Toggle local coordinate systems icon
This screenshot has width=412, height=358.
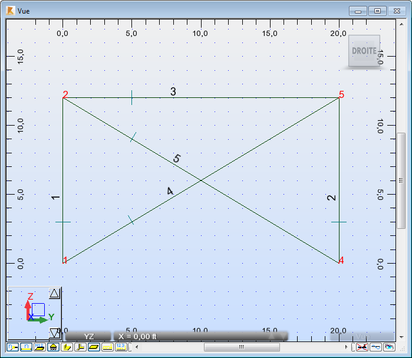[80, 347]
